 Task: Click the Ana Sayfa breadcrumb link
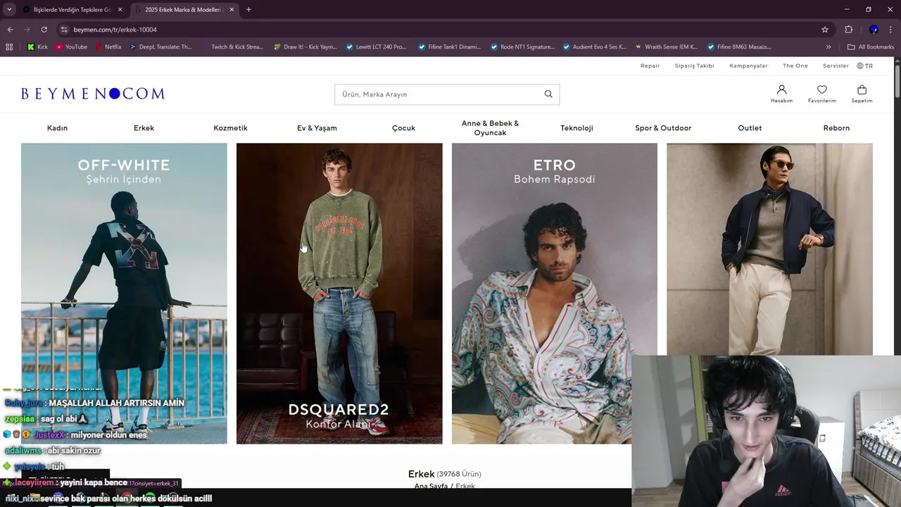(431, 487)
